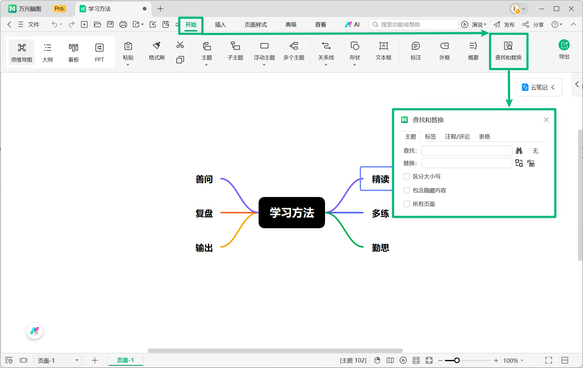This screenshot has height=368, width=583.
Task: Open the pie chart icon in status bar
Action: pos(377,360)
